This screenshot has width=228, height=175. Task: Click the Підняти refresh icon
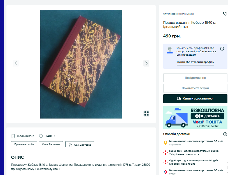point(41,136)
